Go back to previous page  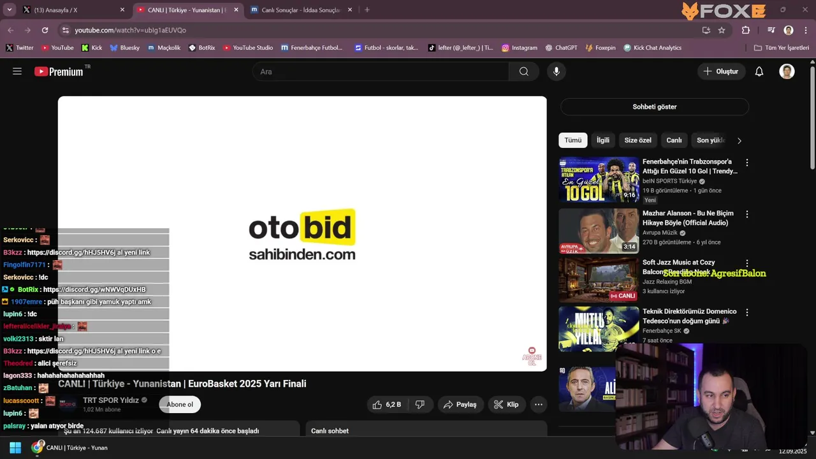11,30
